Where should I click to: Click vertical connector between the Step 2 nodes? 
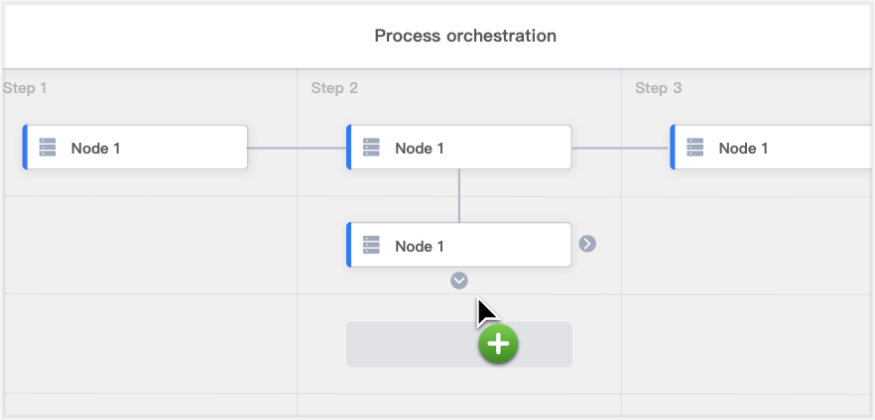(458, 195)
